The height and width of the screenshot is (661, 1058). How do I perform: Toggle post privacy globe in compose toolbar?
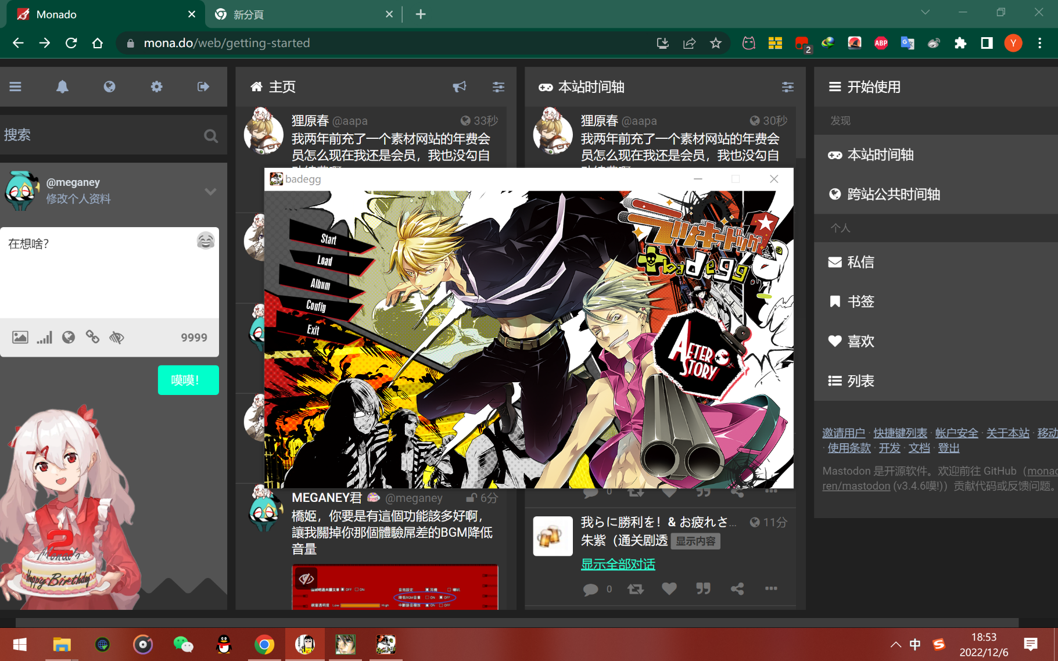(x=69, y=337)
